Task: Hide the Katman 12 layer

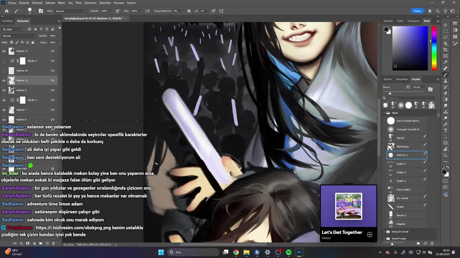Action: [4, 81]
